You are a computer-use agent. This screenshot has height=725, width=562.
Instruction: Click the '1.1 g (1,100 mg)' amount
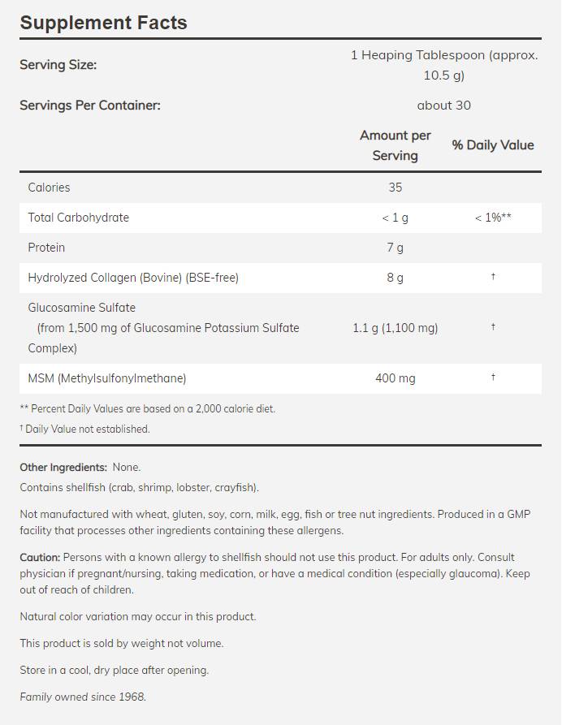(395, 328)
